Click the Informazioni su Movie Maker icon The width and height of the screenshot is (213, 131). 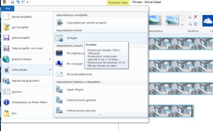(x=6, y=102)
